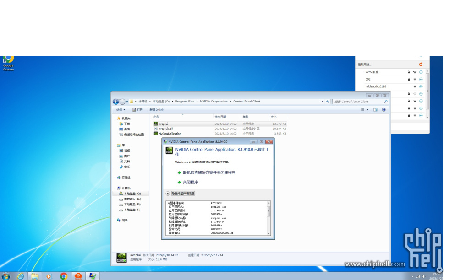Select the nvcplui application file

pos(163,124)
